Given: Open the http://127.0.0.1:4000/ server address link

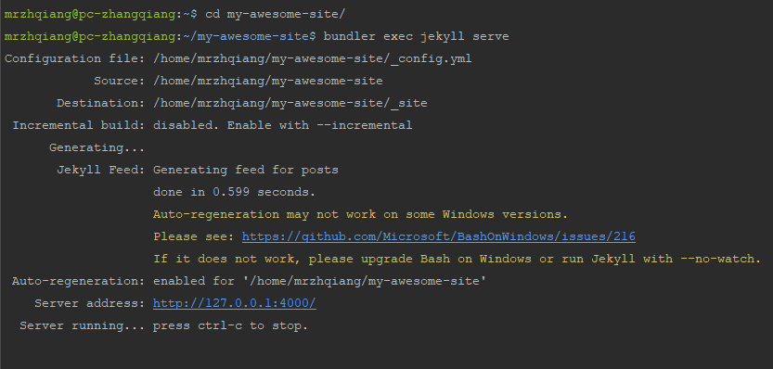Looking at the screenshot, I should [x=235, y=303].
